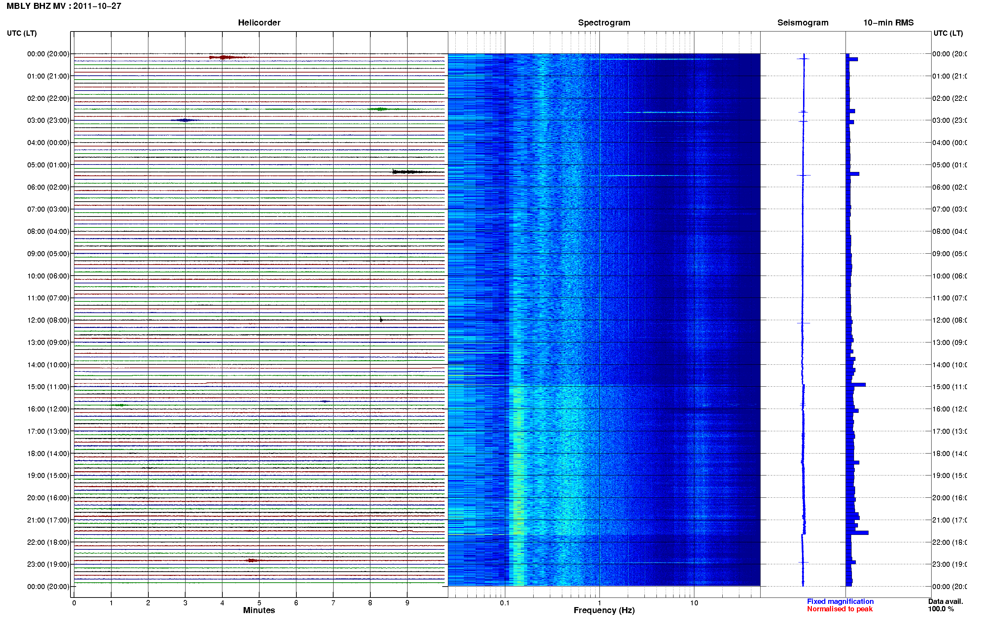Image resolution: width=1007 pixels, height=629 pixels.
Task: Click the MBLY BHZ MV station title
Action: [64, 6]
